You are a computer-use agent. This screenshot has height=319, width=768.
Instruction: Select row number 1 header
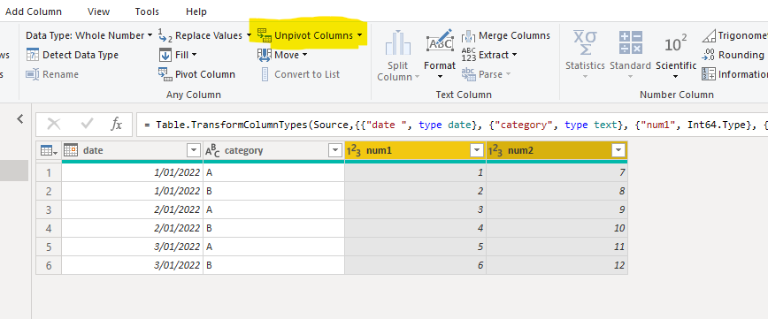point(49,172)
